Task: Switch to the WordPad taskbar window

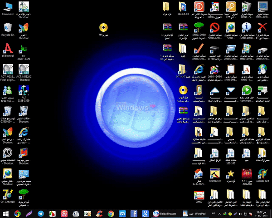Action: [194, 213]
